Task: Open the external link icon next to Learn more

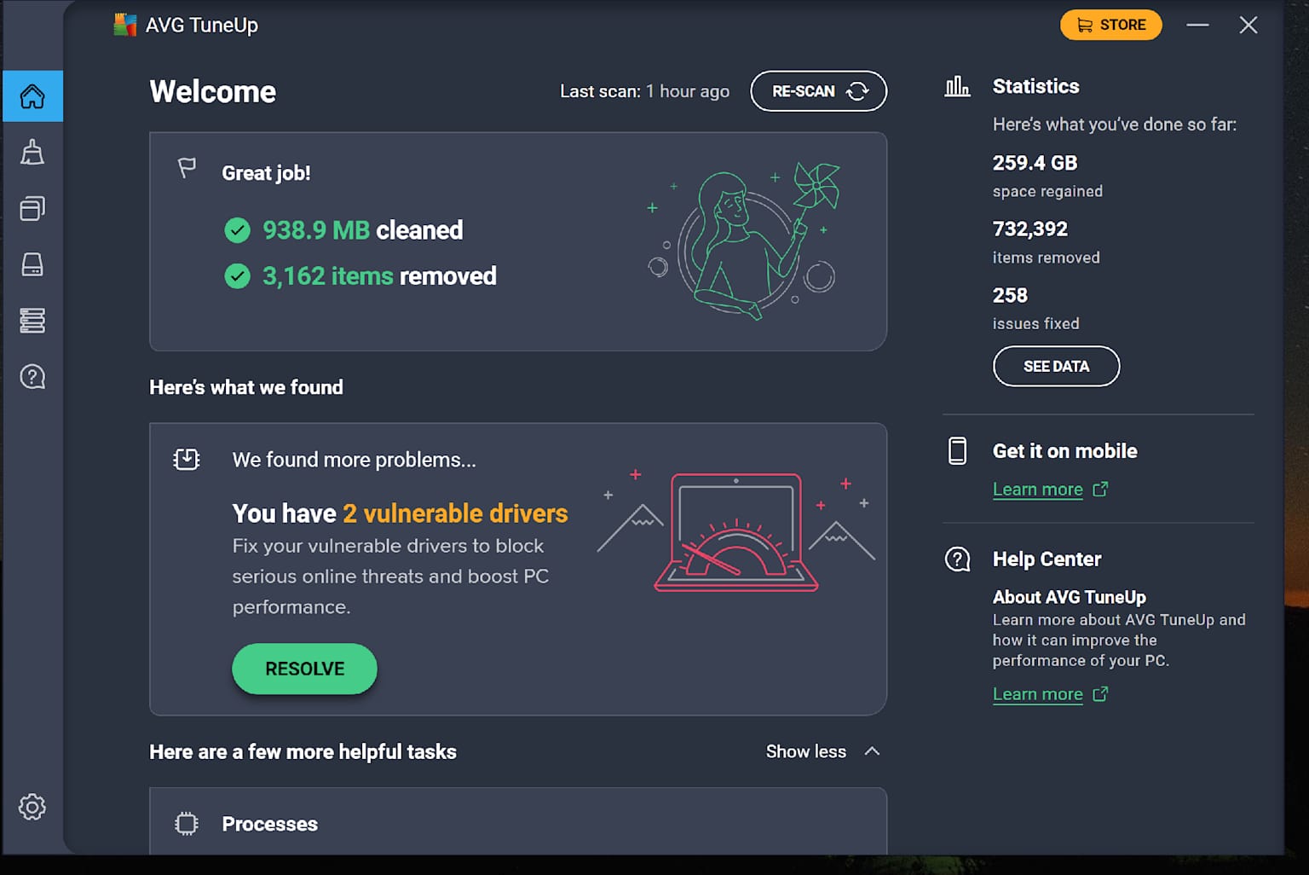Action: (x=1101, y=694)
